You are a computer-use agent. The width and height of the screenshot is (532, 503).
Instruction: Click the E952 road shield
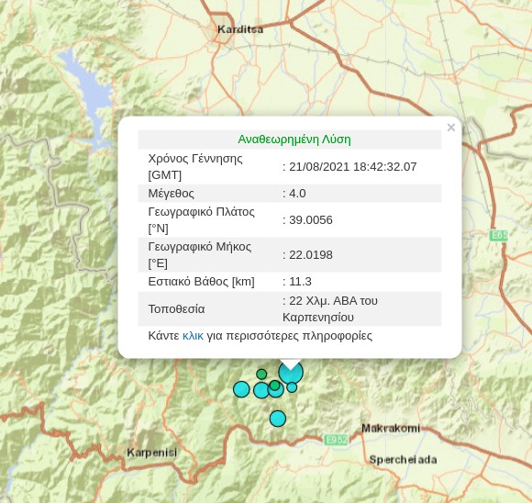point(336,440)
